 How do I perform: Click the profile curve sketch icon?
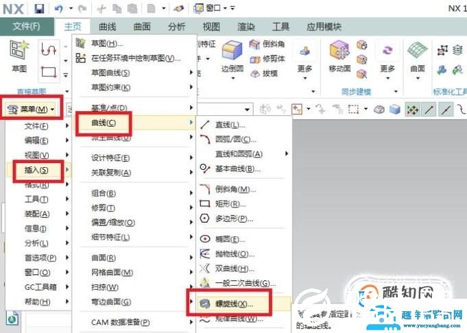pyautogui.click(x=49, y=49)
